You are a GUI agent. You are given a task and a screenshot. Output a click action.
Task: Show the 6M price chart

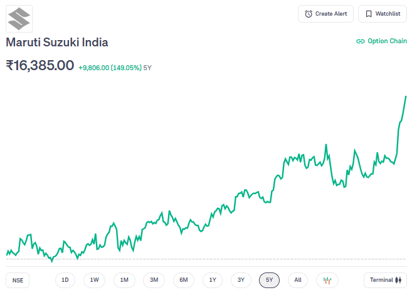[x=184, y=280]
